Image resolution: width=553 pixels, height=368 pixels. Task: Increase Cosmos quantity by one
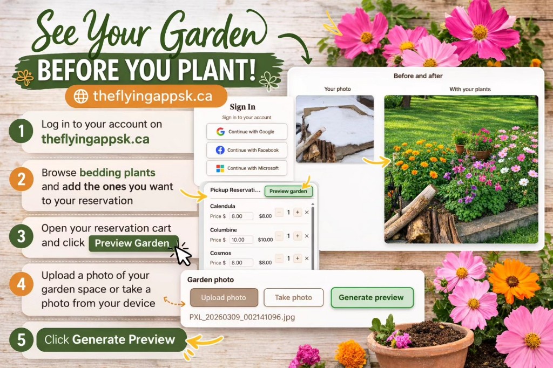tap(298, 258)
